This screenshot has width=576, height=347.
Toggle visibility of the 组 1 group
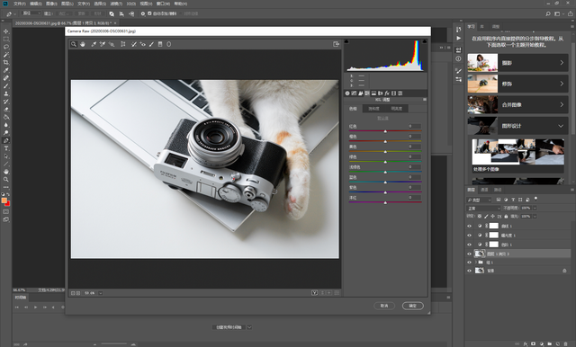click(469, 262)
